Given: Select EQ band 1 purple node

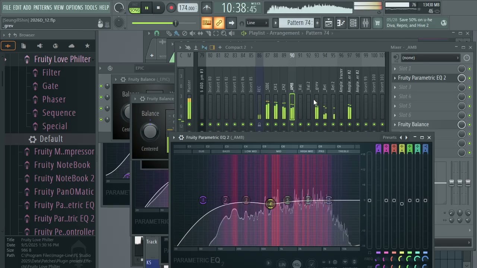Looking at the screenshot, I should point(203,200).
